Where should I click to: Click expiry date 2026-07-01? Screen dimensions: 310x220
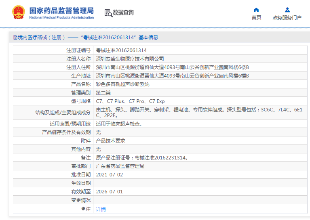pos(109,192)
